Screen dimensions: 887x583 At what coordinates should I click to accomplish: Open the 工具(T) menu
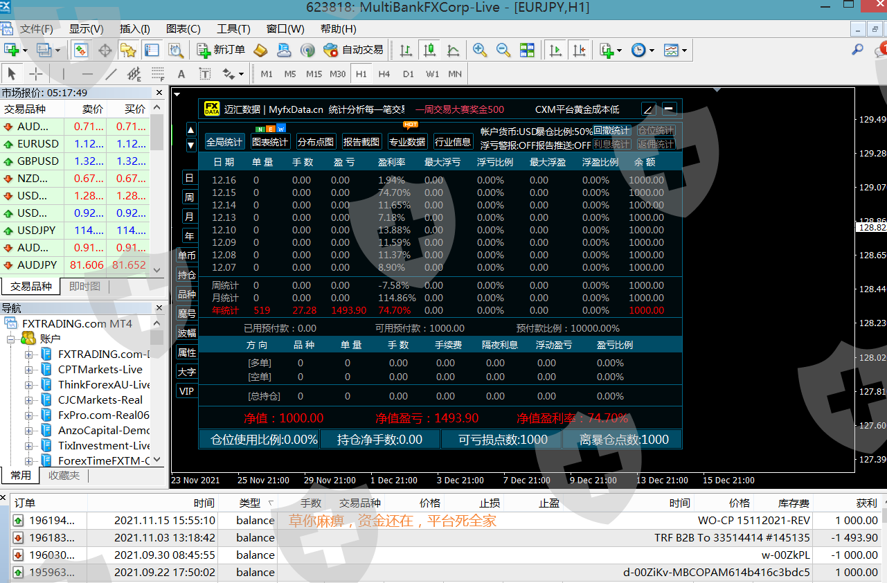233,28
